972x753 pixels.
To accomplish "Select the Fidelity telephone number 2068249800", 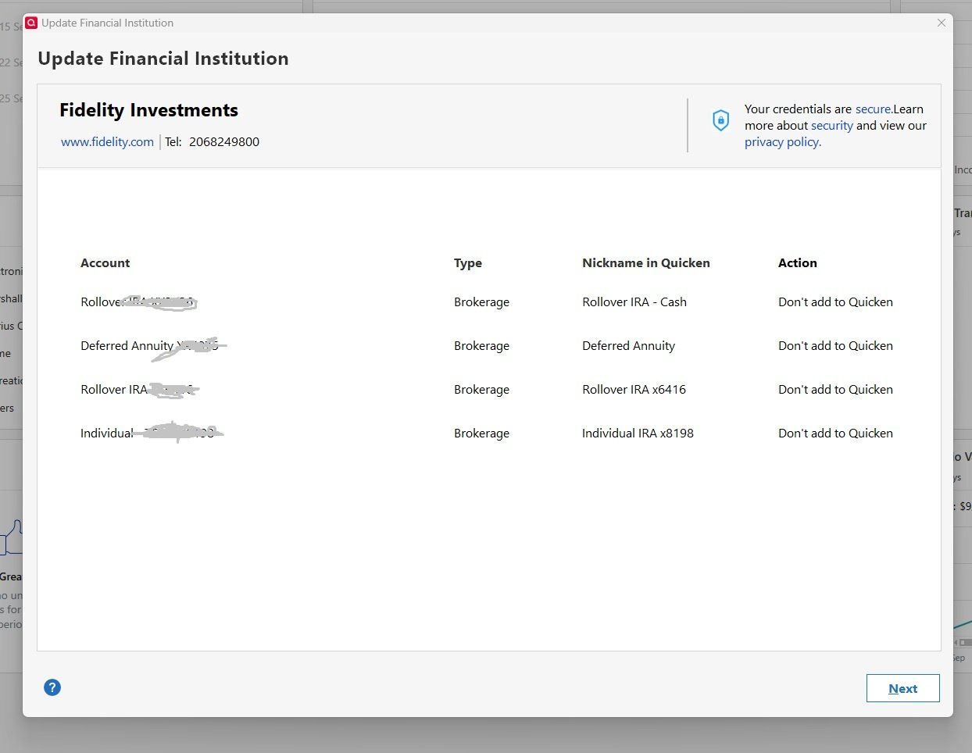I will pos(224,142).
